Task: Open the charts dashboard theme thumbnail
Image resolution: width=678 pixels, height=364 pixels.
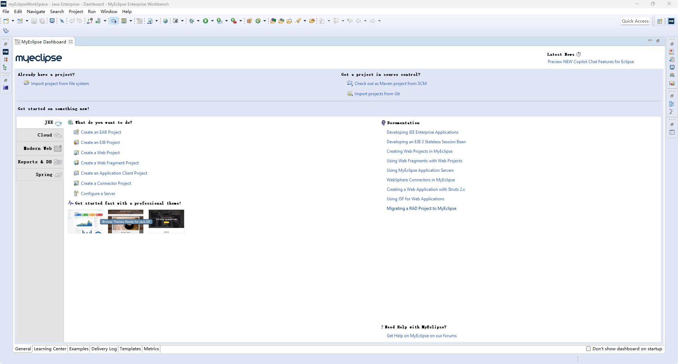Action: click(85, 222)
